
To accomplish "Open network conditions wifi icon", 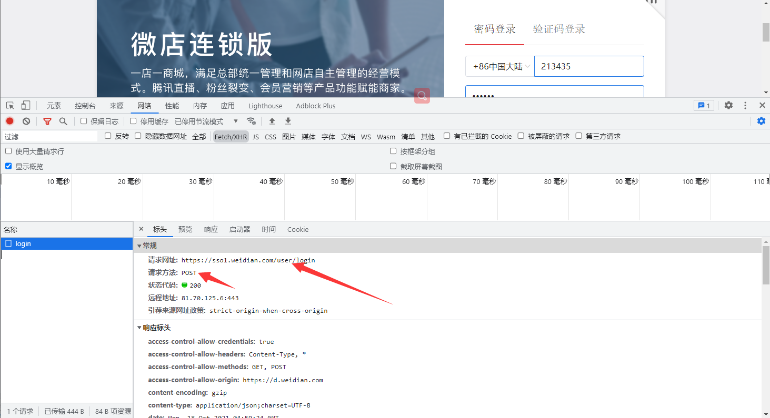I will tap(251, 121).
